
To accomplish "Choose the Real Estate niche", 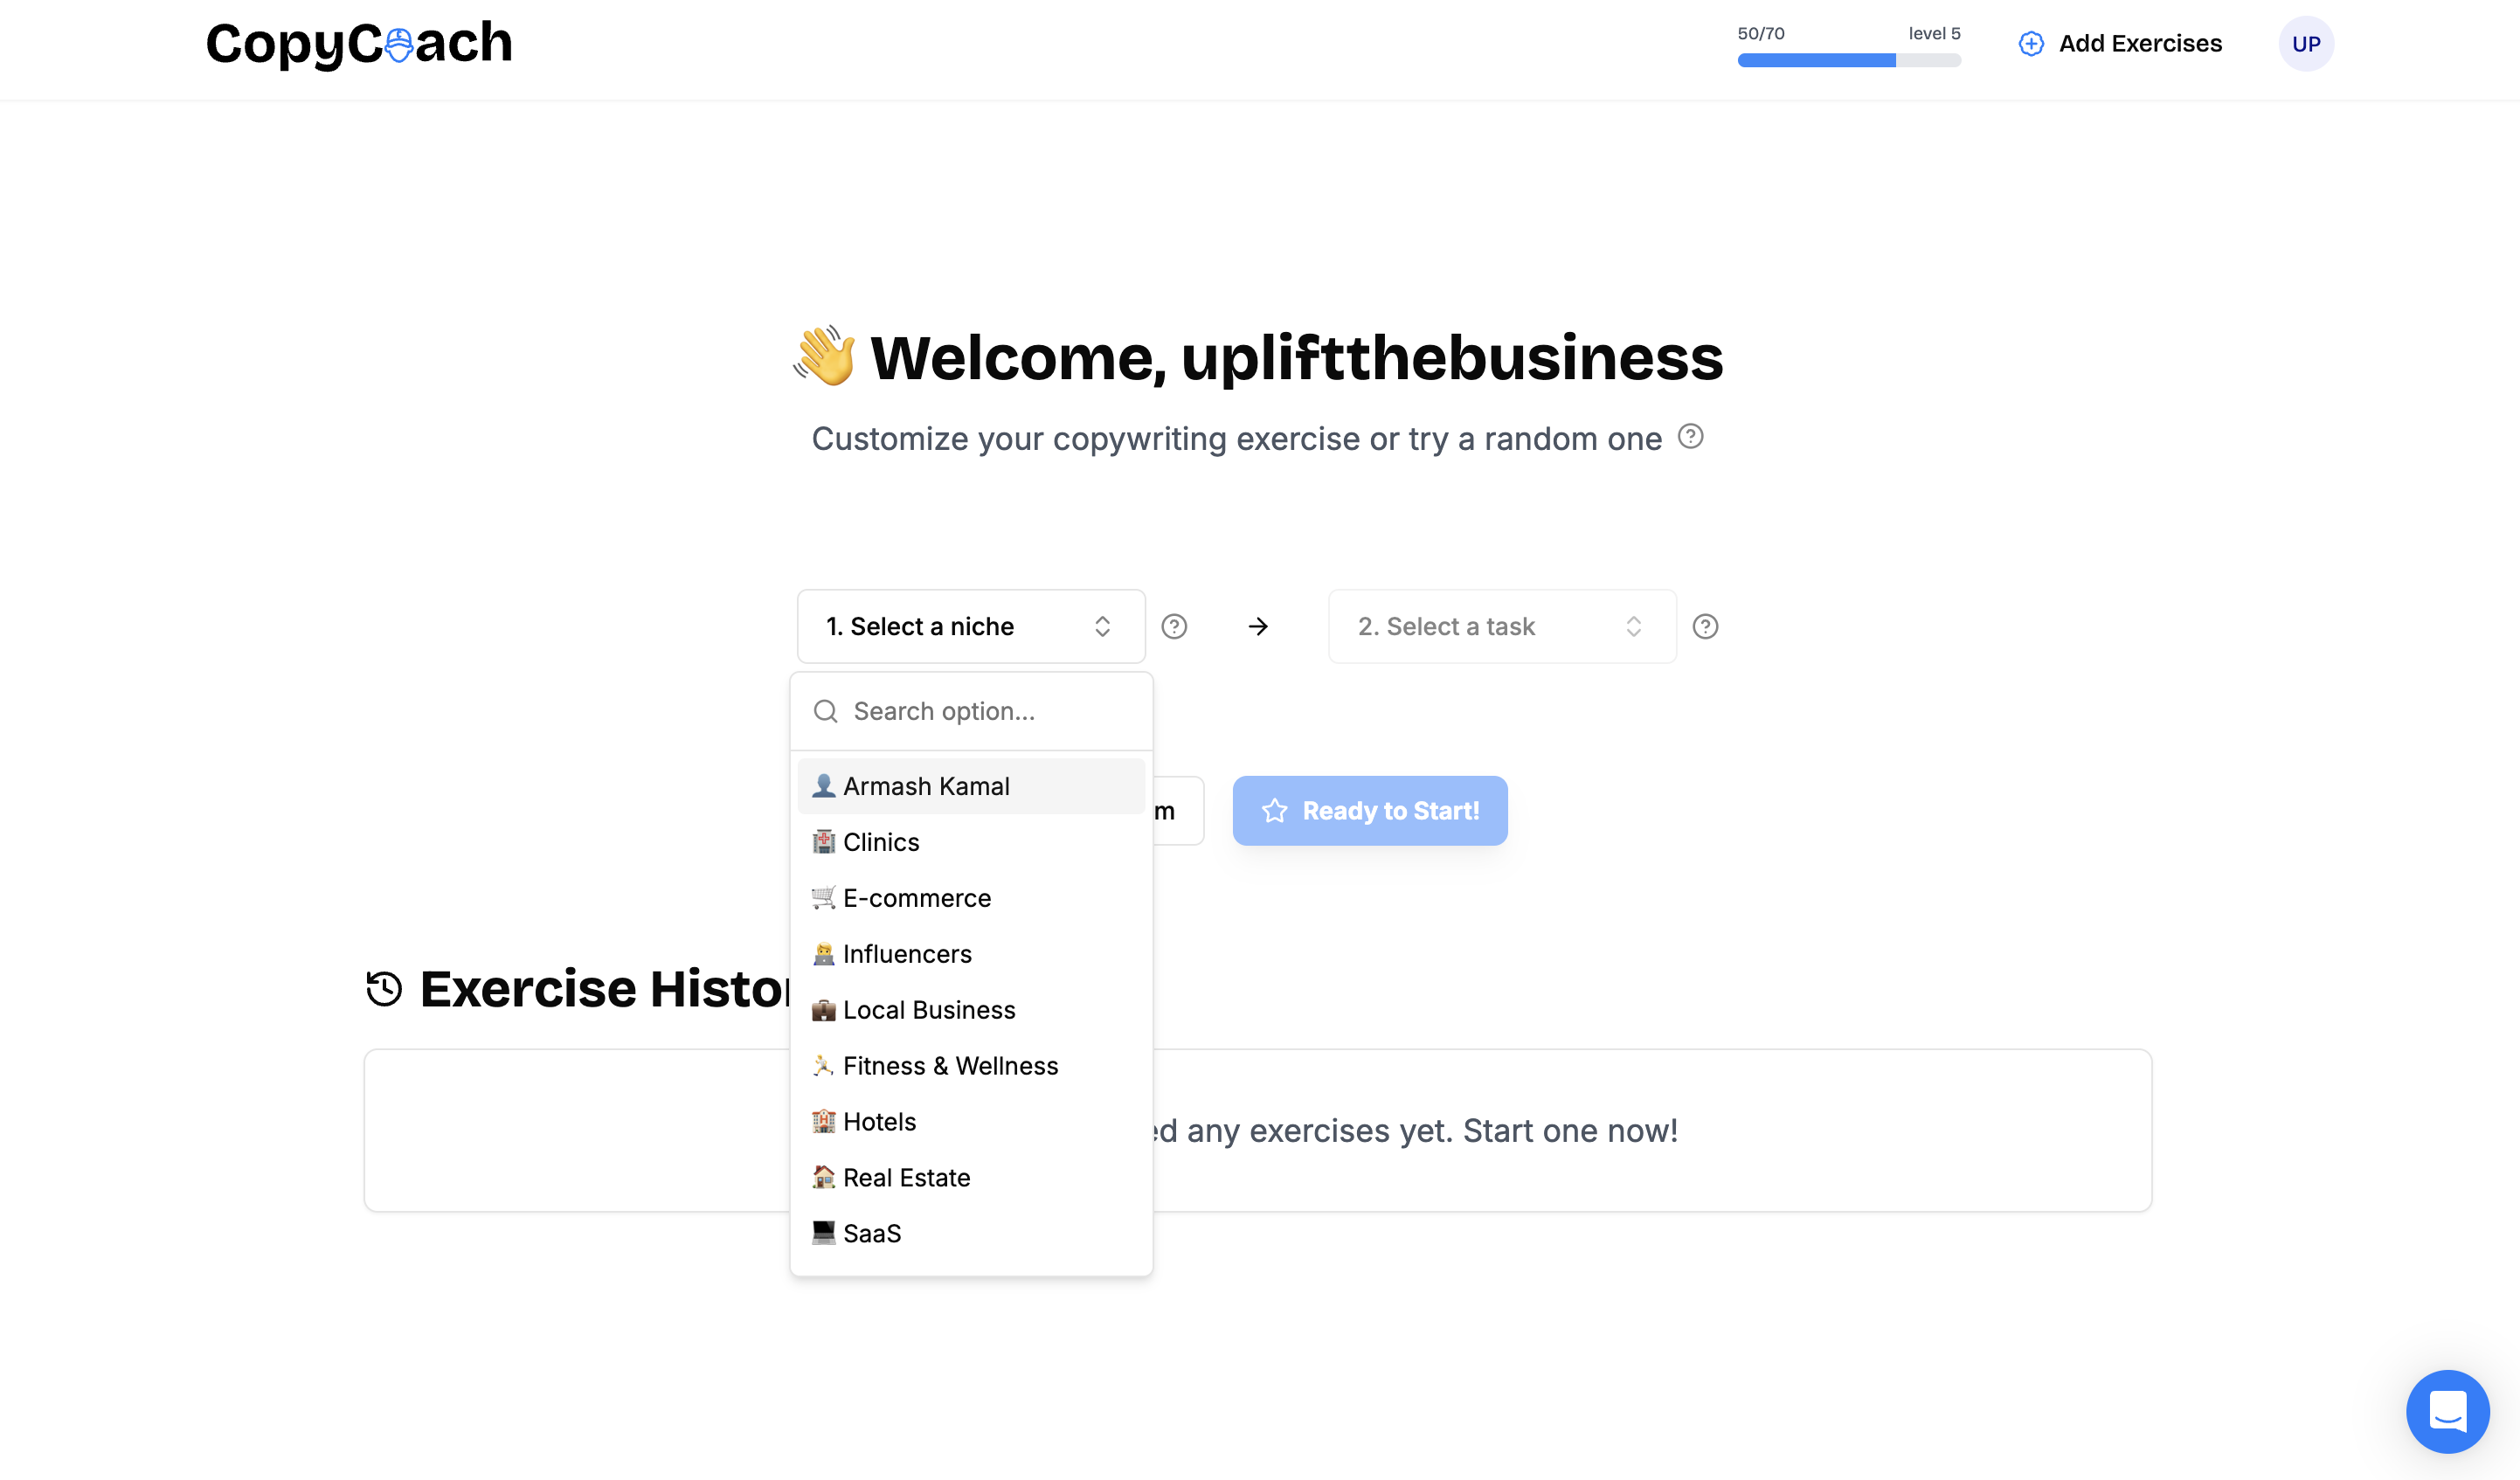I will pyautogui.click(x=971, y=1178).
